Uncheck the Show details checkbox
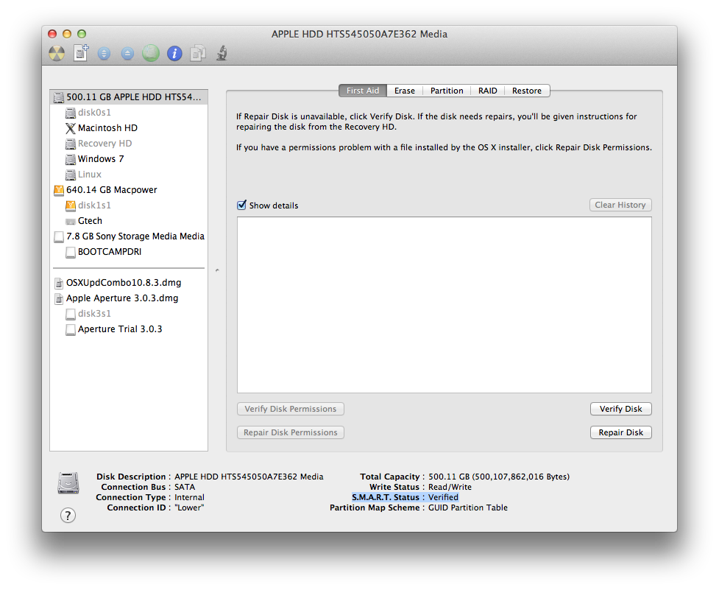 coord(241,205)
